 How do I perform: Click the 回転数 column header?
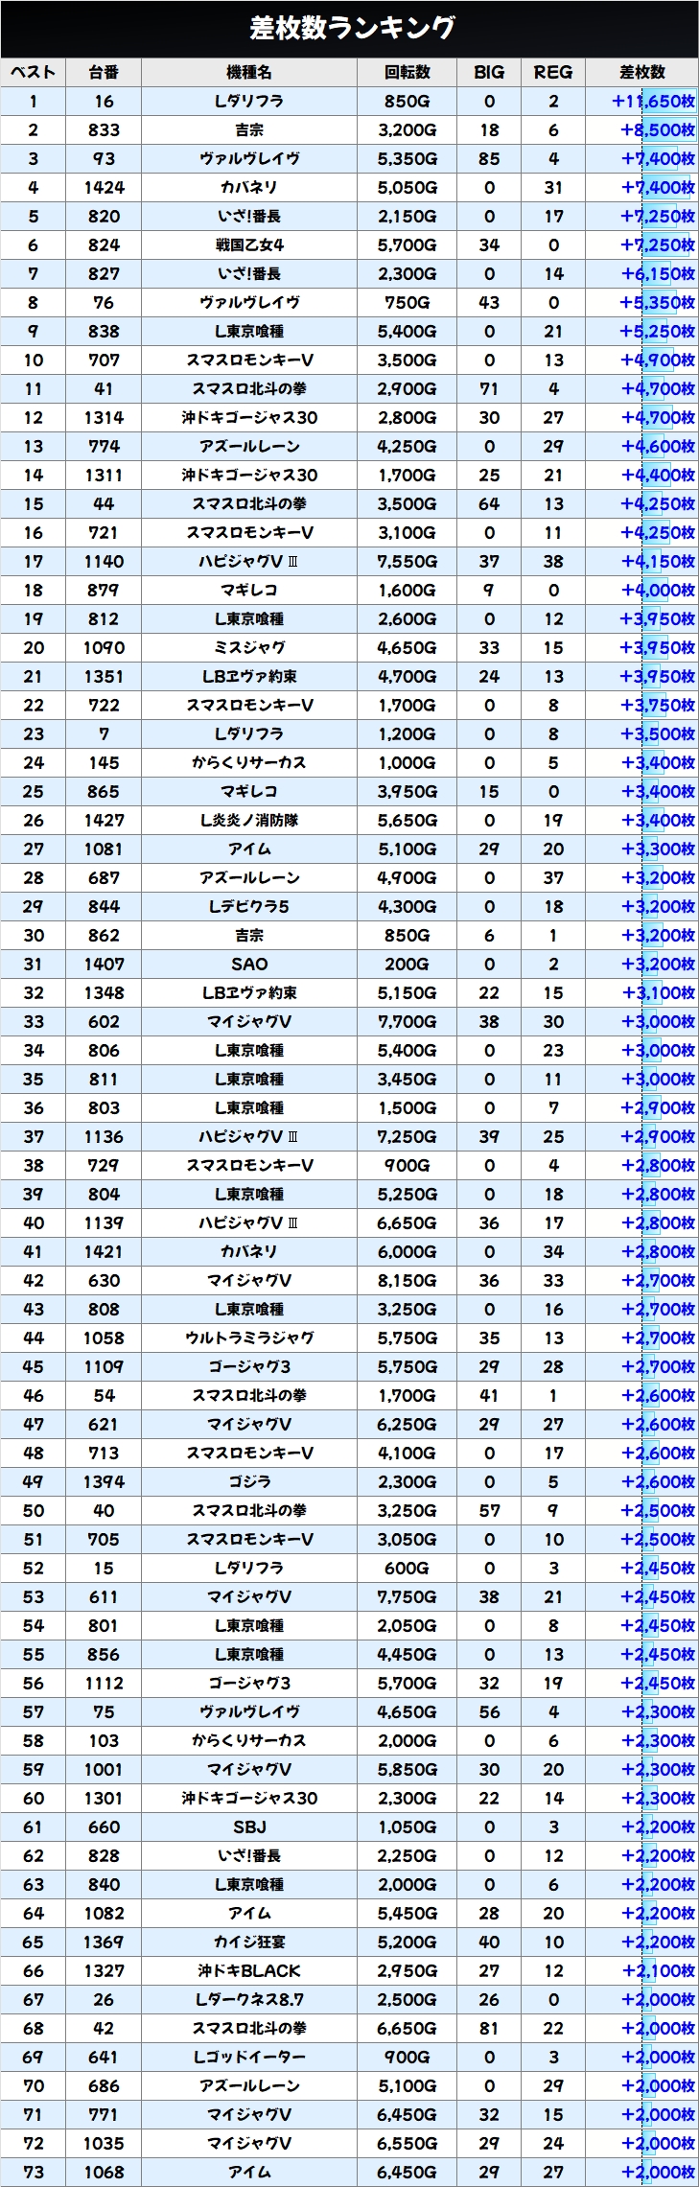click(x=408, y=73)
